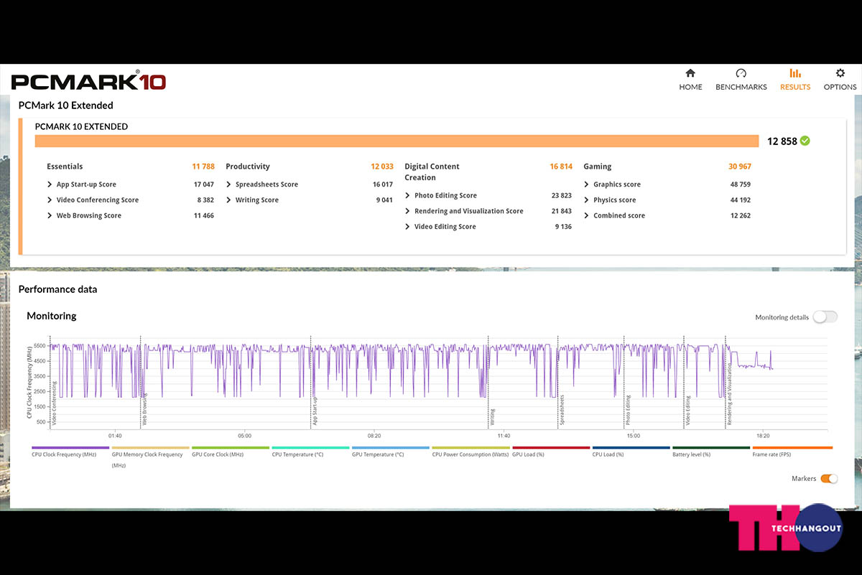Turn off the Markers toggle

[x=829, y=478]
